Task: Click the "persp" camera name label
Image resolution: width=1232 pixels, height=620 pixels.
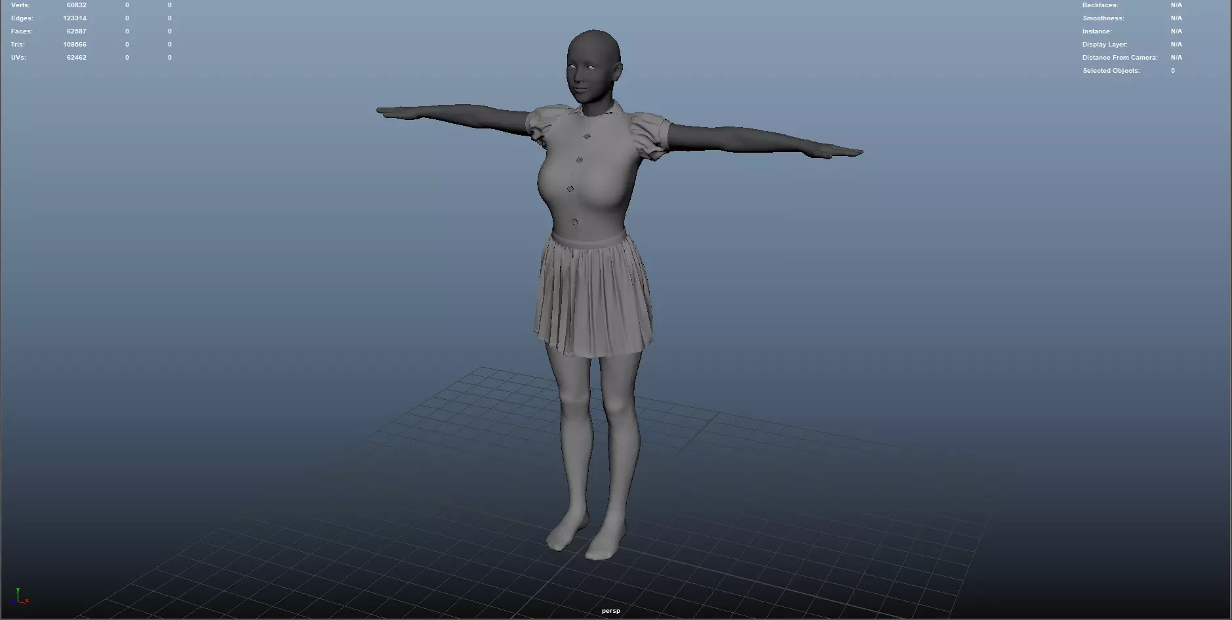Action: pos(611,611)
